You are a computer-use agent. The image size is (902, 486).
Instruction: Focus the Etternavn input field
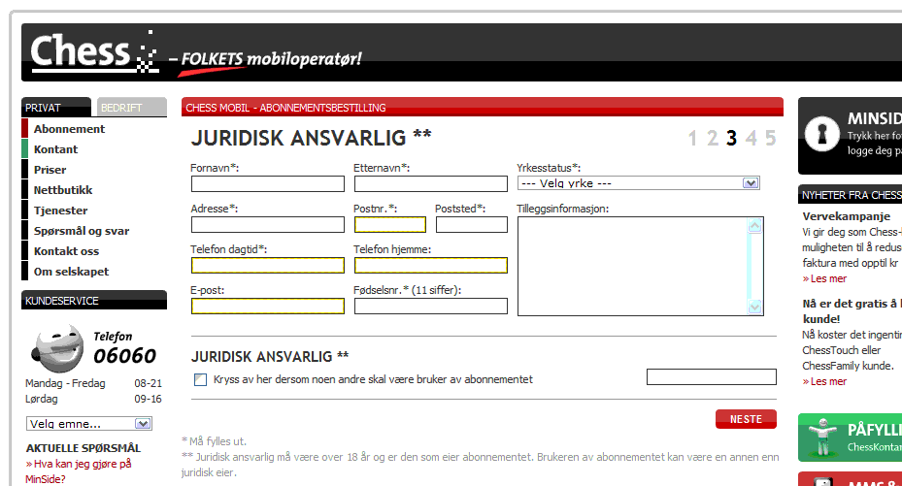(x=431, y=184)
